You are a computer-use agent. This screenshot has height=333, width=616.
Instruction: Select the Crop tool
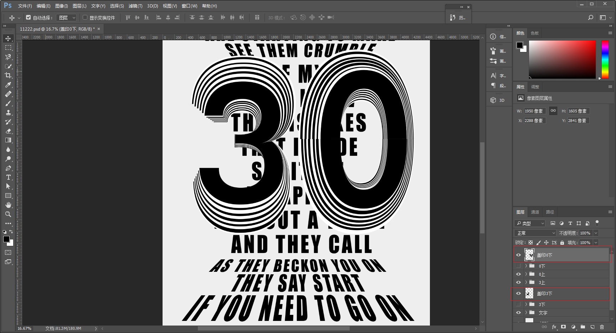pos(8,75)
